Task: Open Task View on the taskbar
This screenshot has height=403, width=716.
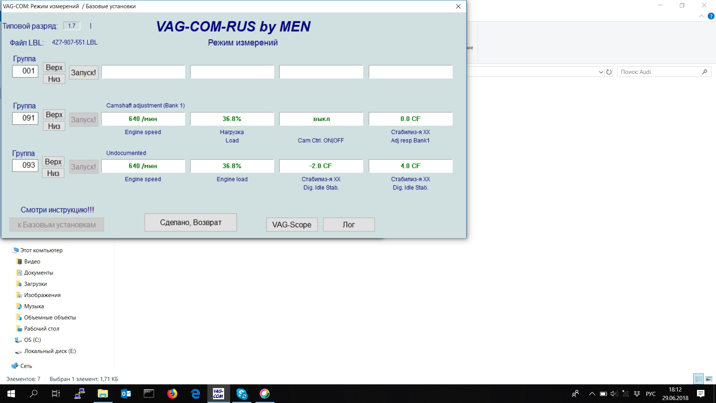Action: pos(56,394)
